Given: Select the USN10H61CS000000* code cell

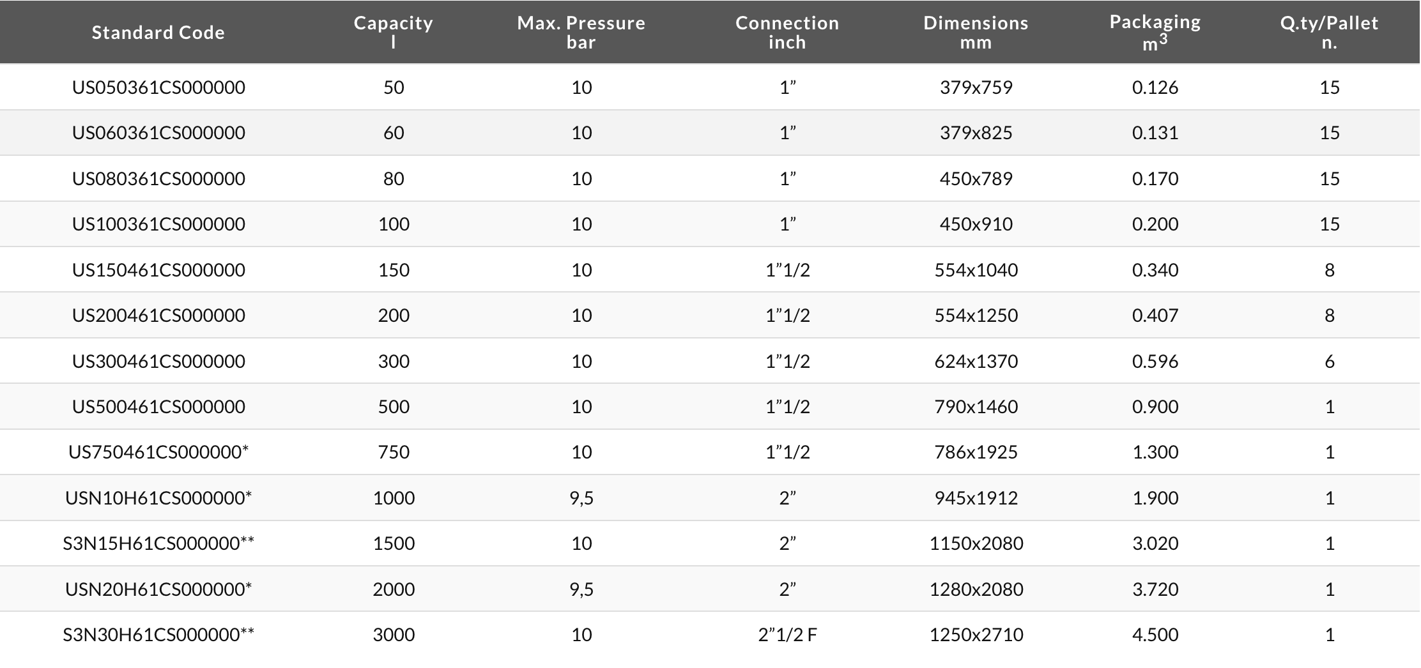Looking at the screenshot, I should coord(158,498).
